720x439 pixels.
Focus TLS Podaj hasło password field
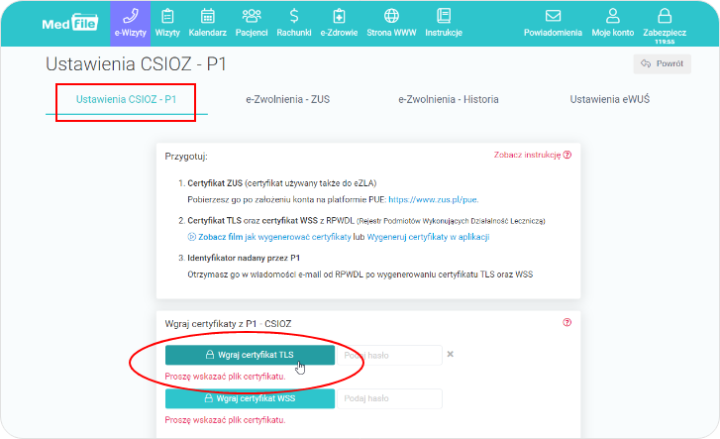(390, 356)
